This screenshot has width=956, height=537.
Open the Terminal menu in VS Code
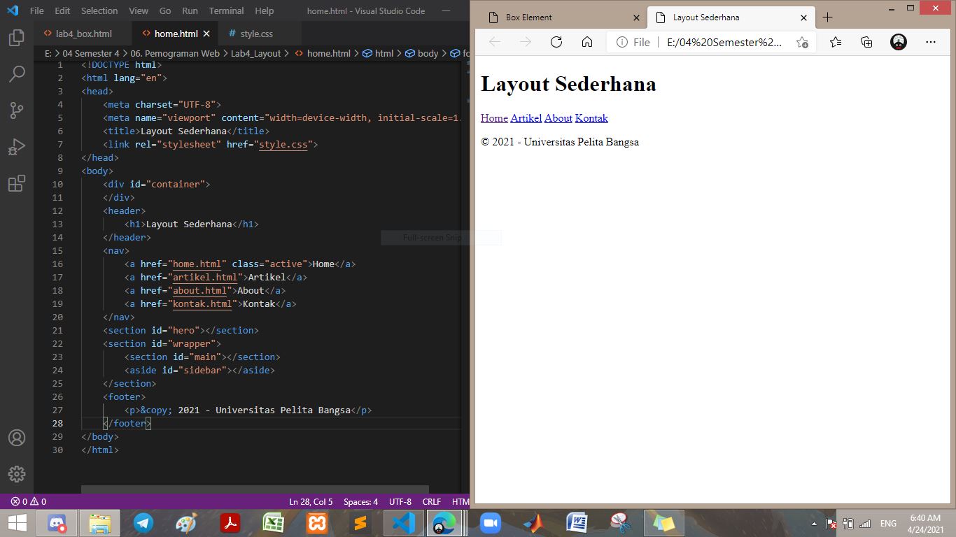pyautogui.click(x=225, y=10)
